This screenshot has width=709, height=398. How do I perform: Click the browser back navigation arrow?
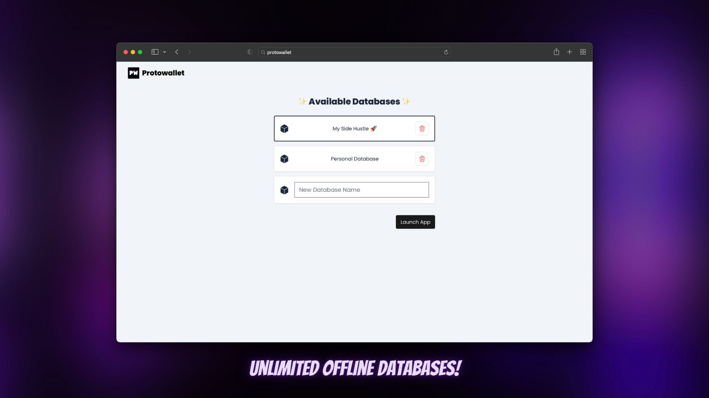coord(177,52)
